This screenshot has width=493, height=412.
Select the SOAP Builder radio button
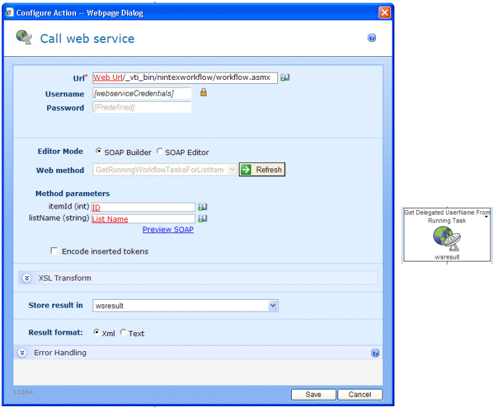click(99, 151)
